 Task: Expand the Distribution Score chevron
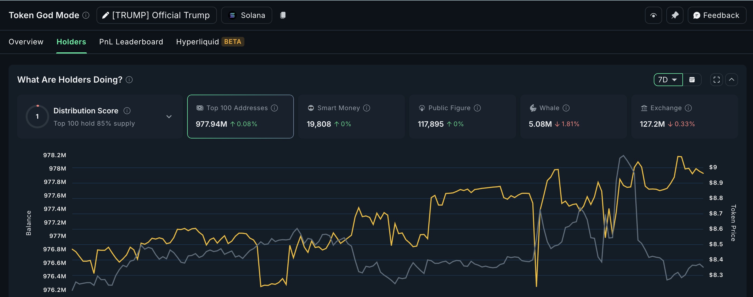click(x=169, y=117)
